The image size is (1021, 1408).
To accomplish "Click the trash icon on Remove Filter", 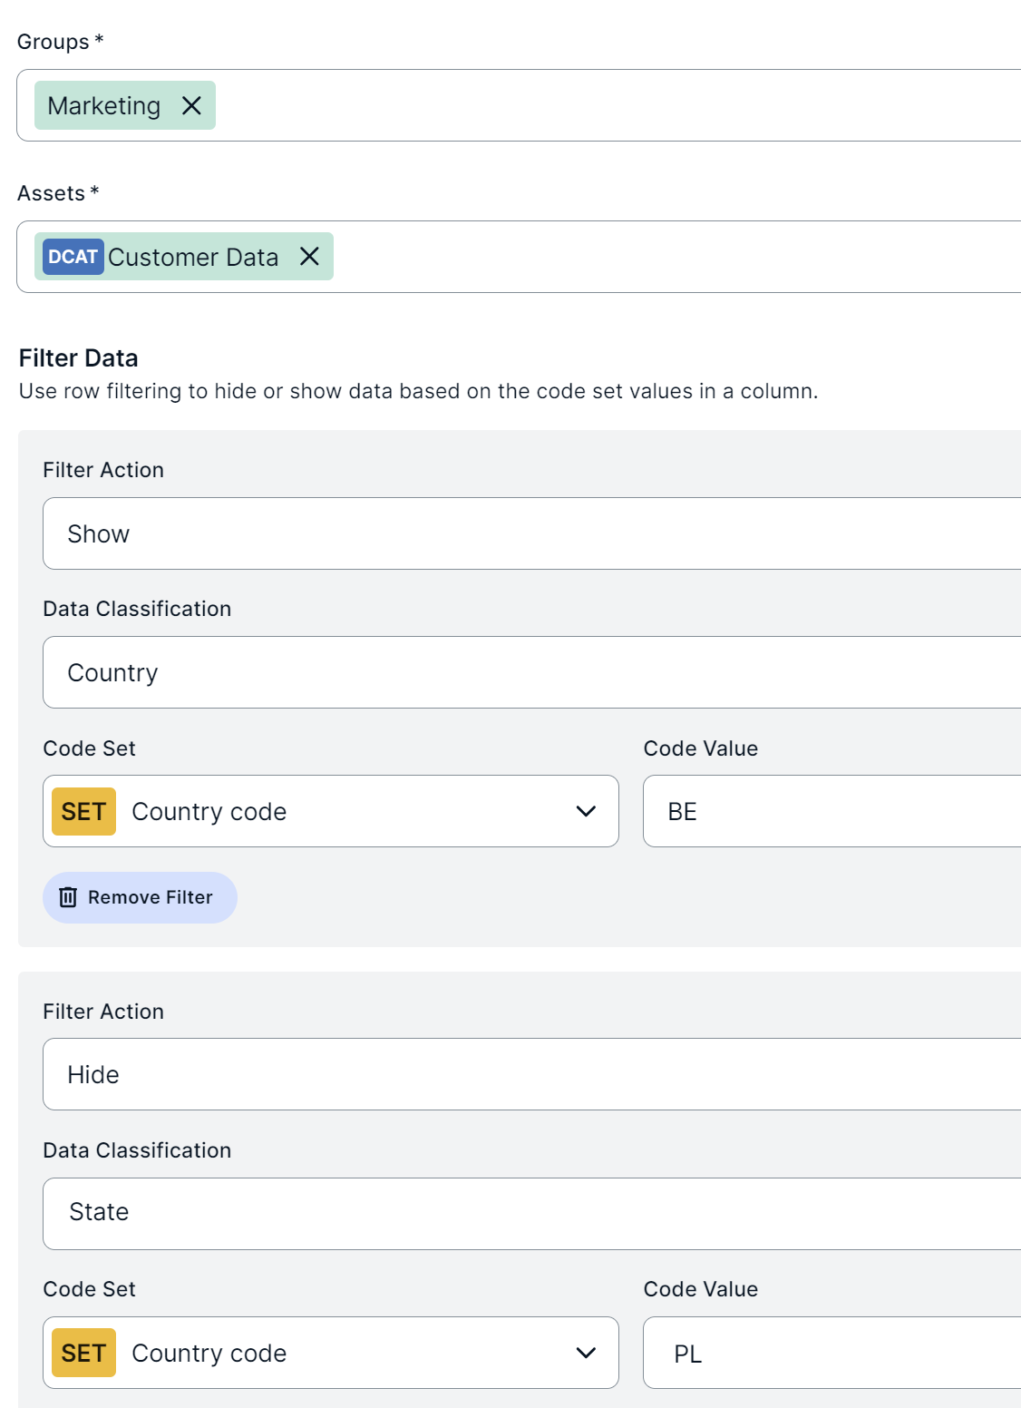I will pyautogui.click(x=68, y=897).
